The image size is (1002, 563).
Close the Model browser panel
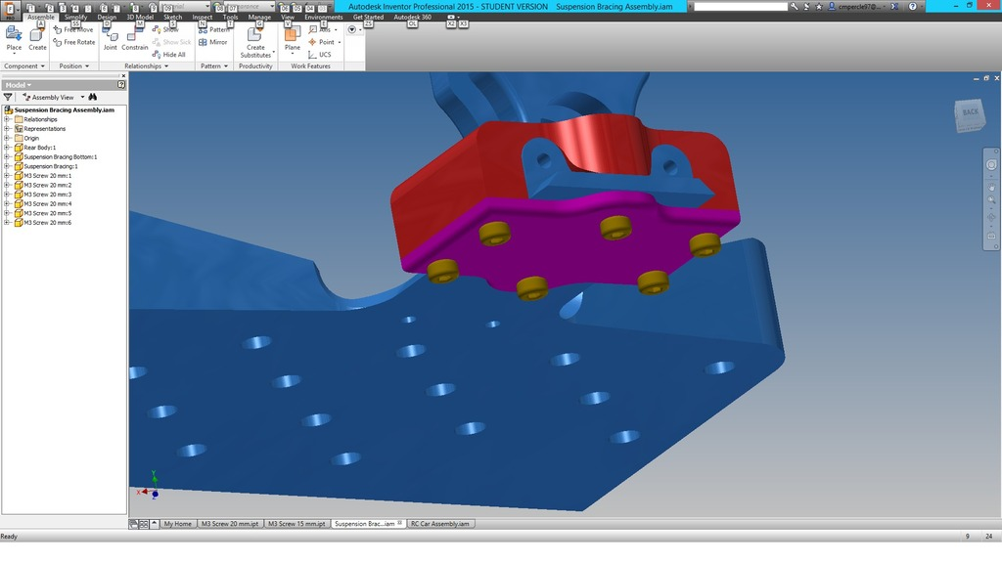[x=123, y=76]
